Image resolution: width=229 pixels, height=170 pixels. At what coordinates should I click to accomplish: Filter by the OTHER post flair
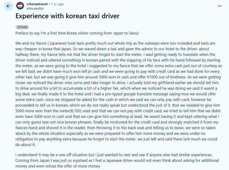tap(21, 27)
